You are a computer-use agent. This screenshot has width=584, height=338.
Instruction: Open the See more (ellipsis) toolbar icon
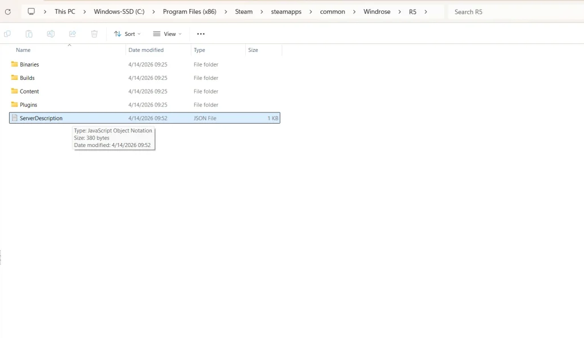200,34
